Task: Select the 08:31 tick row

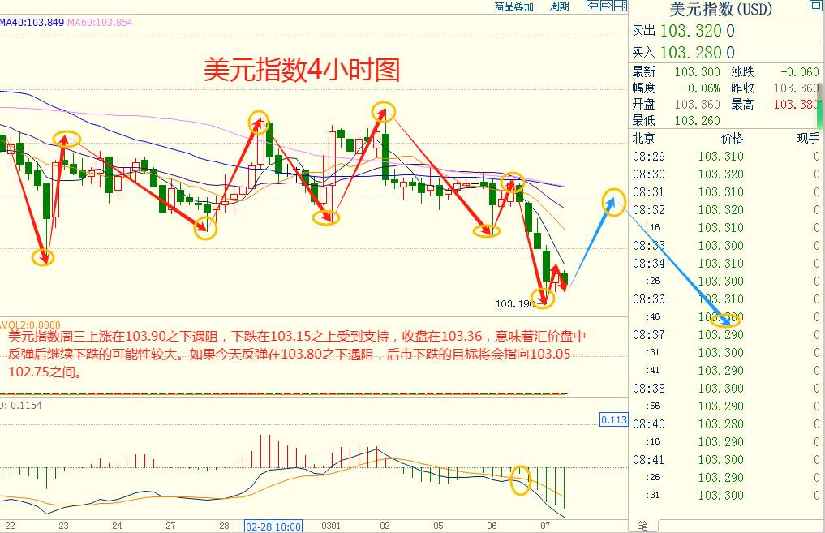Action: (x=726, y=192)
